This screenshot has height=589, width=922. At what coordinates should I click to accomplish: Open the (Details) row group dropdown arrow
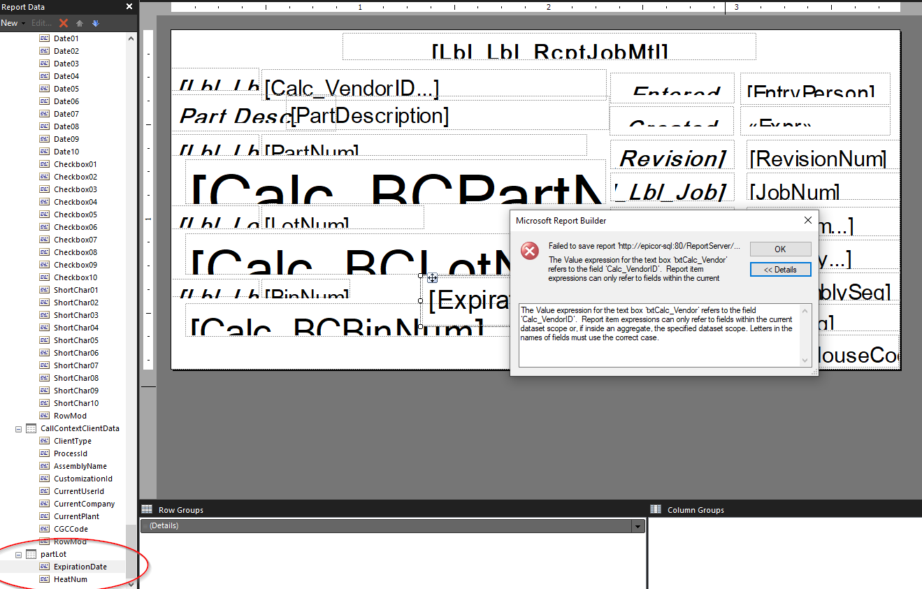click(637, 526)
